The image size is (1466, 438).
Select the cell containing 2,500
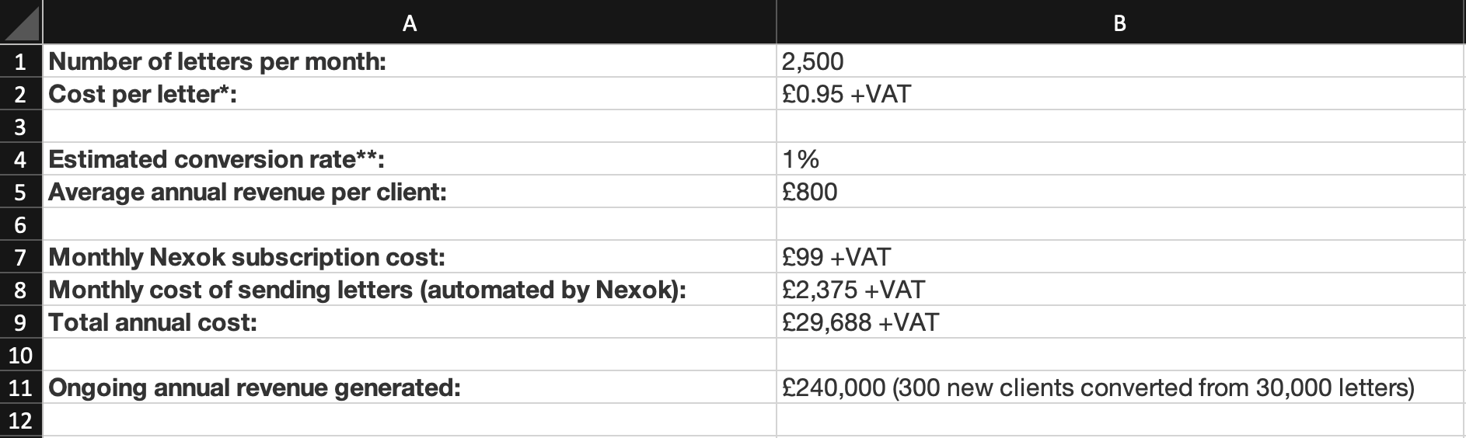[1120, 61]
